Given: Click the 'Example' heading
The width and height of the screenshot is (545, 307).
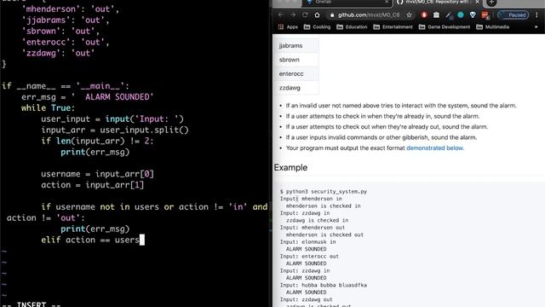Looking at the screenshot, I should coord(290,167).
